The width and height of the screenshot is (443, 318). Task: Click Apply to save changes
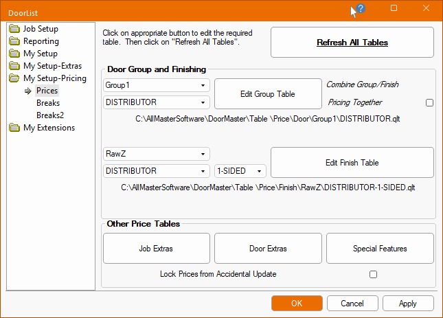coord(408,303)
